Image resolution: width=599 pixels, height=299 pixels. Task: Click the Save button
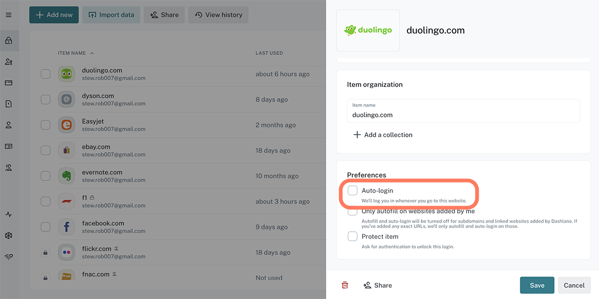537,285
